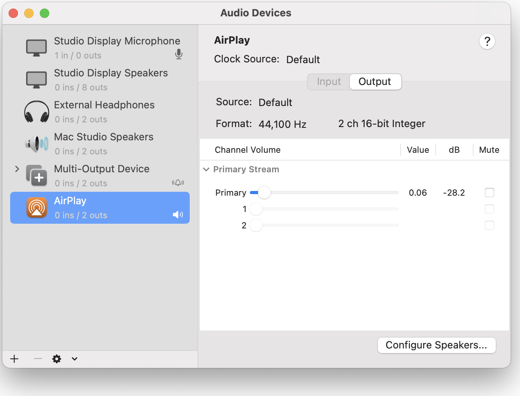
Task: Select the Output tab
Action: coord(375,82)
